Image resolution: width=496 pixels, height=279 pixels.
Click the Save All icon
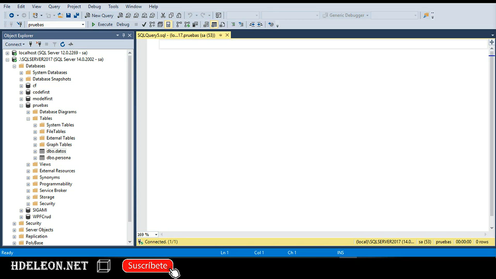pos(76,16)
